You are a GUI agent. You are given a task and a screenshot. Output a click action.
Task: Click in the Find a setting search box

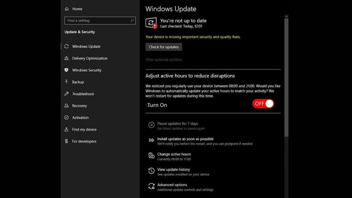[100, 20]
